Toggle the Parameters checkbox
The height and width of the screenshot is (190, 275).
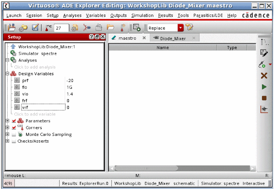[14, 121]
